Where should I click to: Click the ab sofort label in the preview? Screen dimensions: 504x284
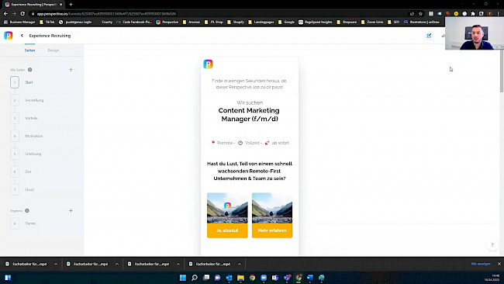coord(280,143)
